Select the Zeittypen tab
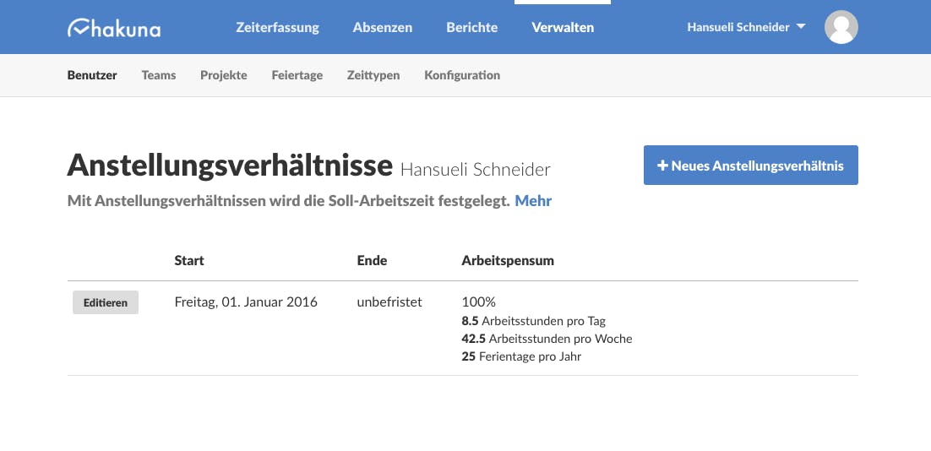Image resolution: width=931 pixels, height=451 pixels. point(373,75)
